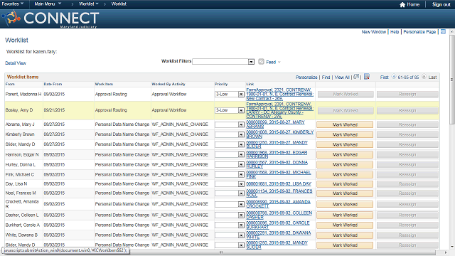Mark Worked for Day, Lisa N
455x256 pixels.
(x=345, y=184)
